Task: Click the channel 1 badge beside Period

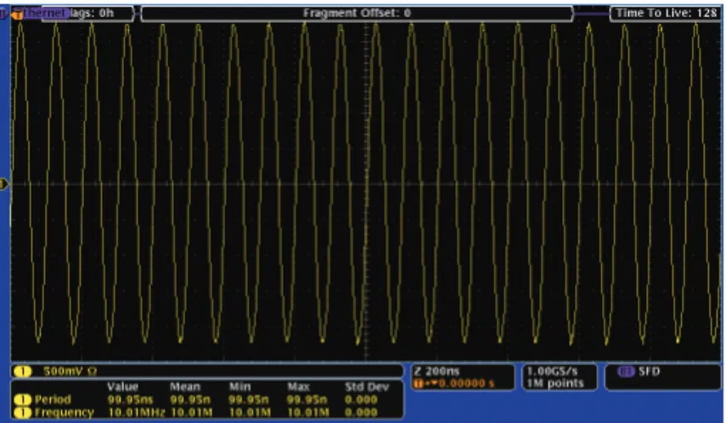Action: point(23,399)
